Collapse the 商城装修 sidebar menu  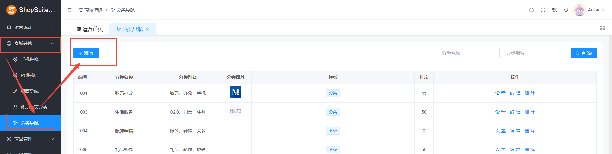click(30, 43)
